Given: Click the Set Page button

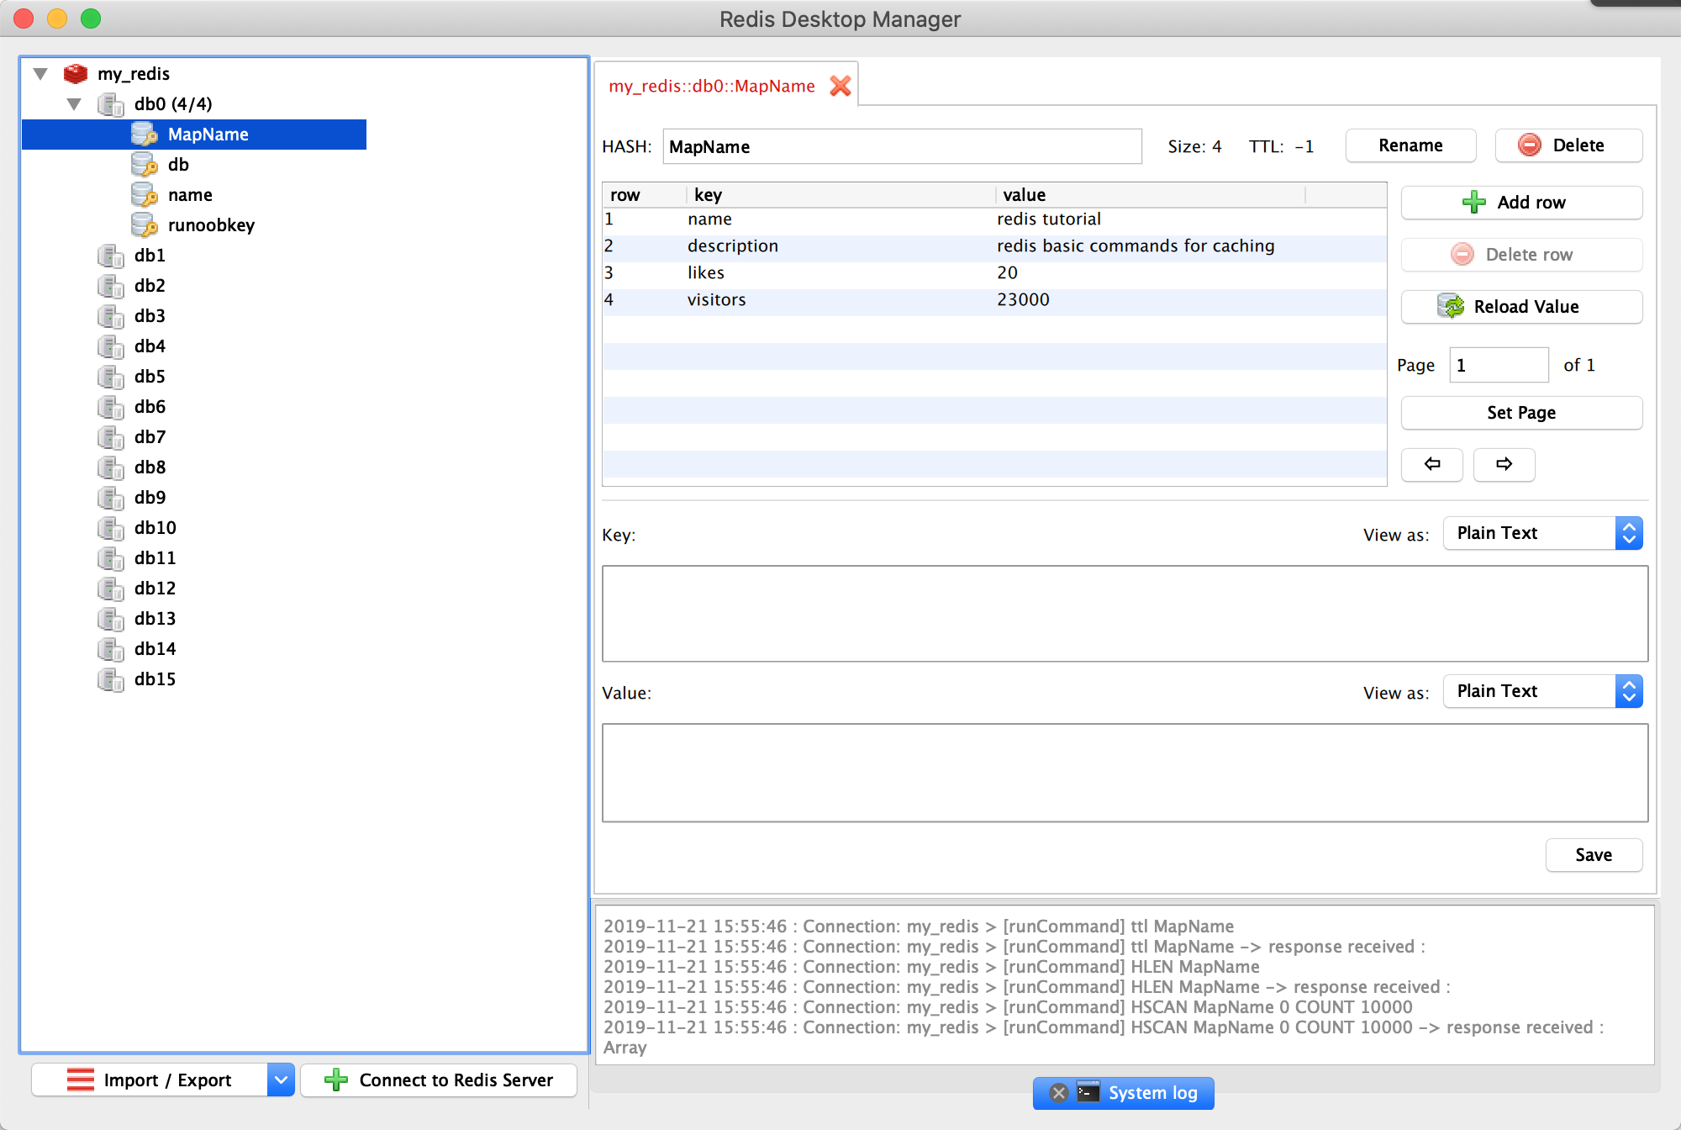Looking at the screenshot, I should 1521,413.
